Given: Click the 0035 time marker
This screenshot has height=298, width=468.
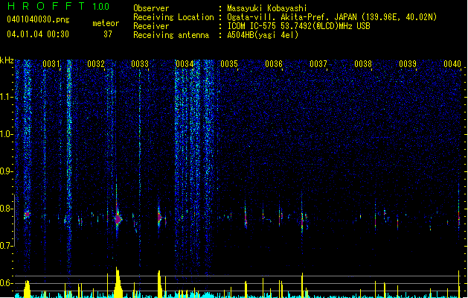Looking at the screenshot, I should (229, 64).
